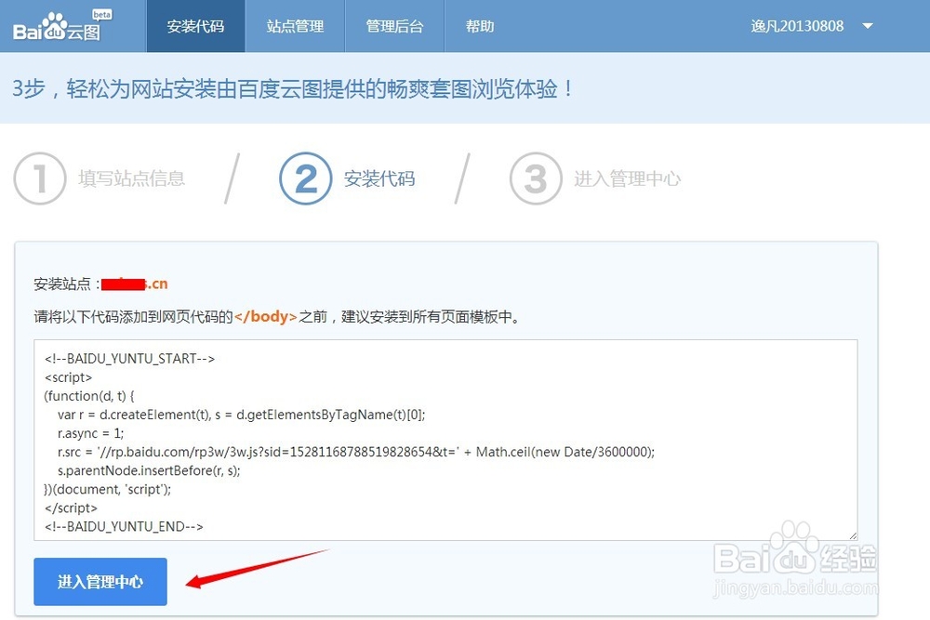Go to the 管理后台 tab
Viewport: 930px width, 620px height.
pyautogui.click(x=394, y=26)
